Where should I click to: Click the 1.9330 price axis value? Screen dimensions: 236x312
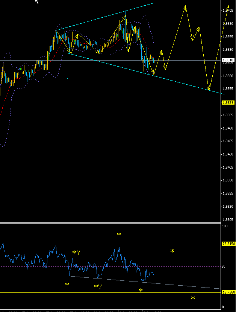(228, 207)
